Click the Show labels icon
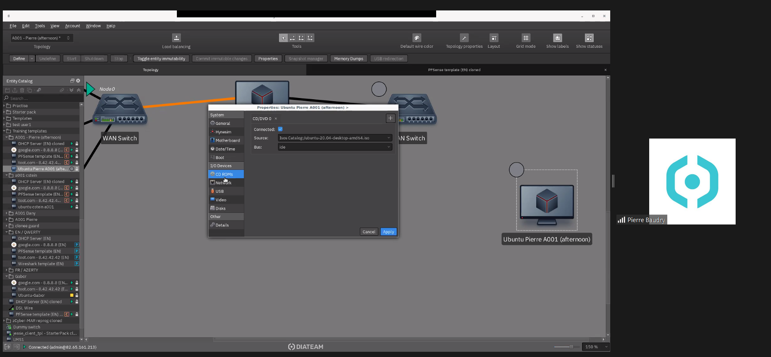 [x=557, y=38]
